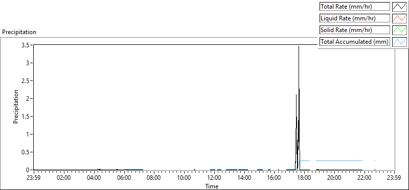Screen dimensions: 409x190
Task: Click the 06:00 x-axis label
Action: [x=124, y=178]
